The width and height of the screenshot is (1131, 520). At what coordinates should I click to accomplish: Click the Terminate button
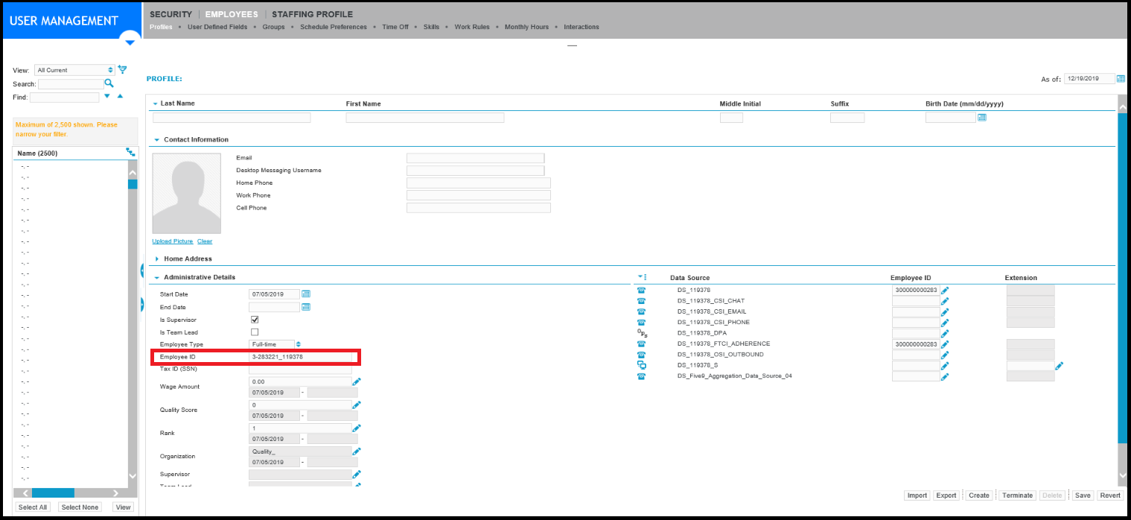(x=1018, y=495)
